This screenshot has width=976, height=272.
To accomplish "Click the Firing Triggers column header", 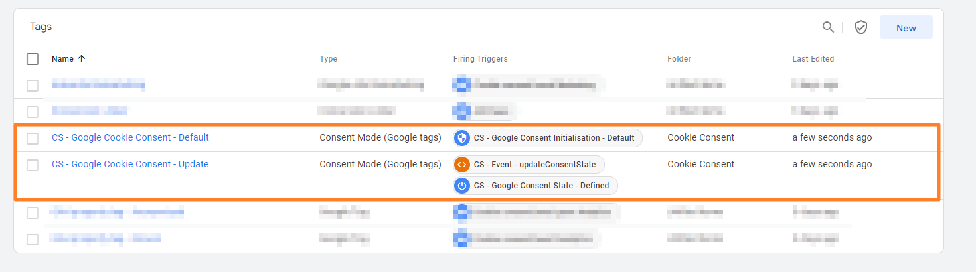I will pyautogui.click(x=480, y=59).
